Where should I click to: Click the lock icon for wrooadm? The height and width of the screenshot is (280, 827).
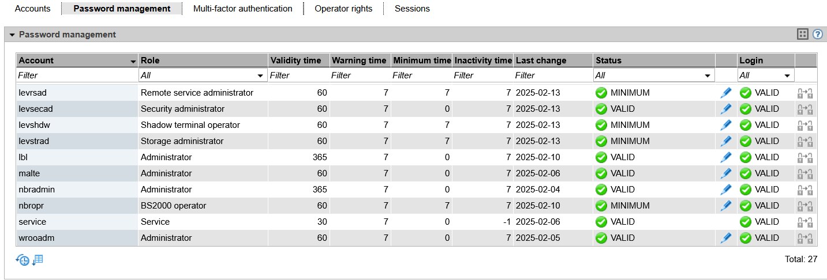805,238
